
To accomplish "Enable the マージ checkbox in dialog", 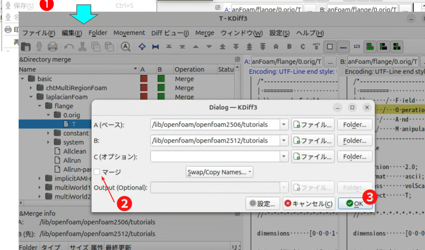I will (x=97, y=172).
